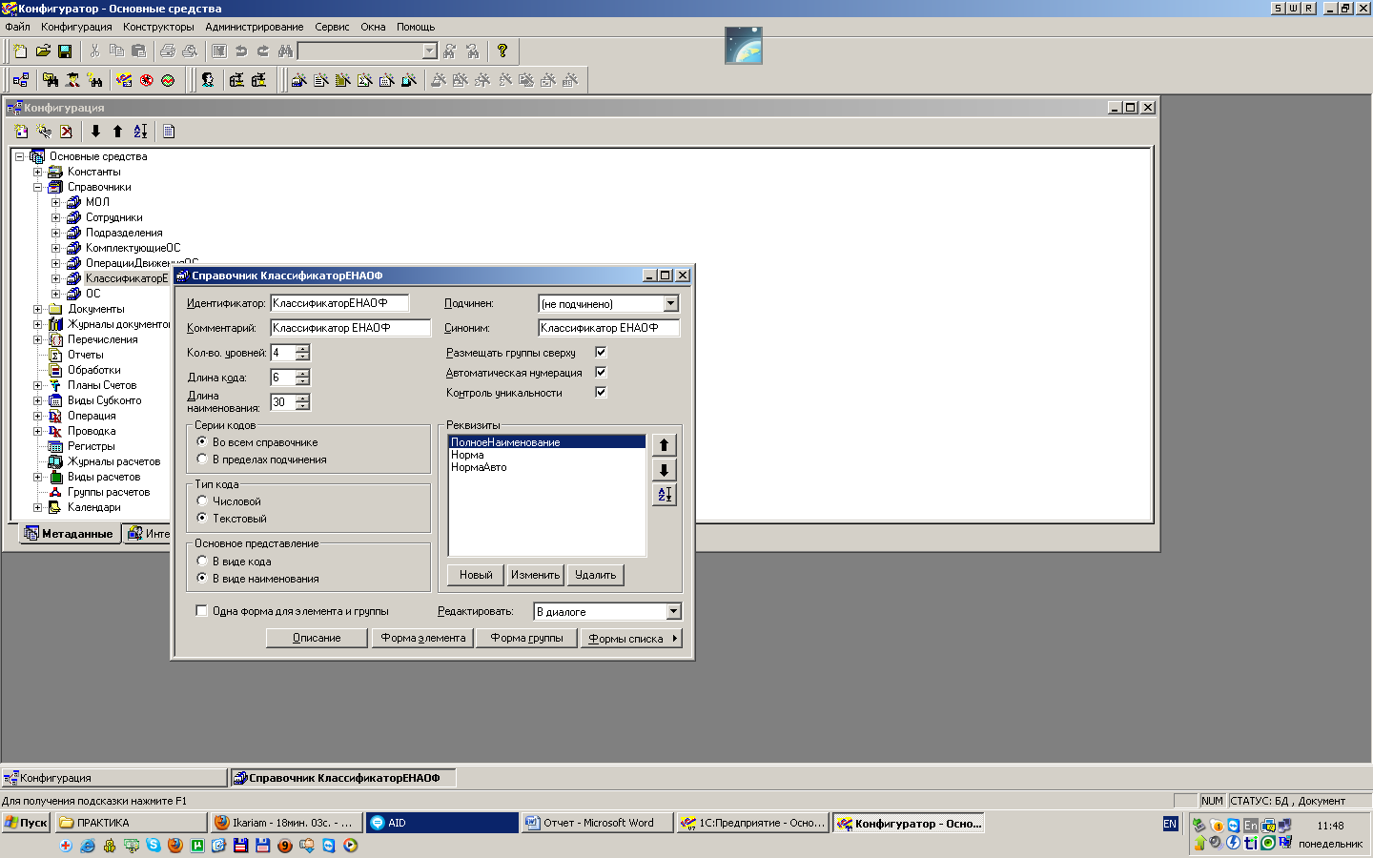The width and height of the screenshot is (1373, 858).
Task: Enable 'Одна форма для элемента и группы'
Action: 201,611
